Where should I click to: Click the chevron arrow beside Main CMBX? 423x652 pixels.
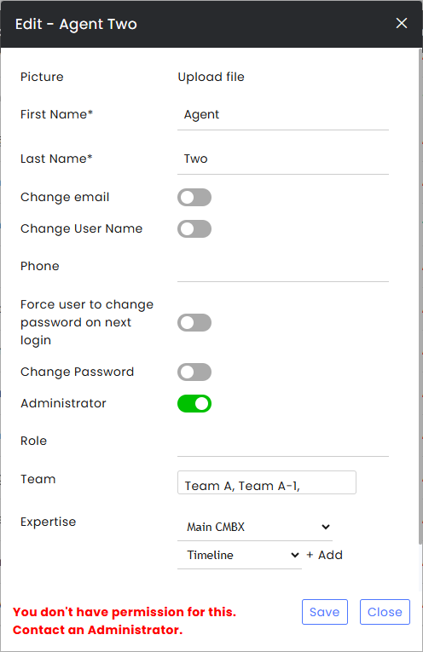point(326,527)
